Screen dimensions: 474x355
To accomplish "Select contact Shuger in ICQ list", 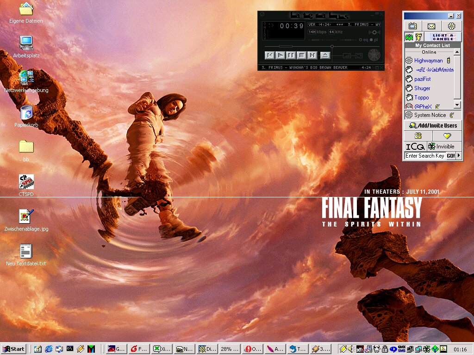I will 418,88.
